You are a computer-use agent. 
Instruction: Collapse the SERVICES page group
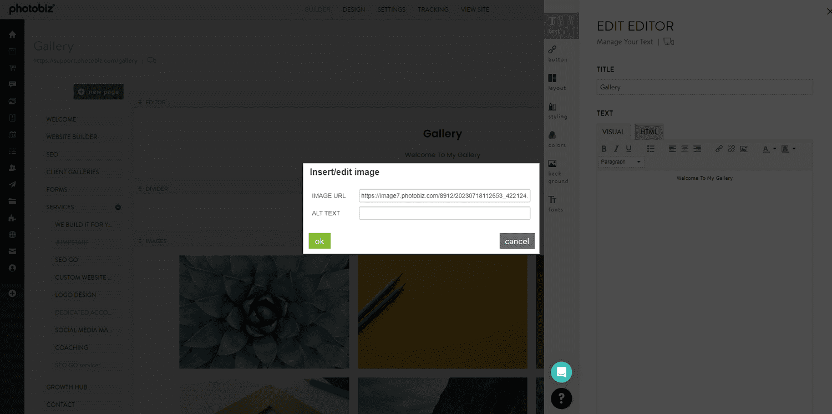pyautogui.click(x=118, y=206)
